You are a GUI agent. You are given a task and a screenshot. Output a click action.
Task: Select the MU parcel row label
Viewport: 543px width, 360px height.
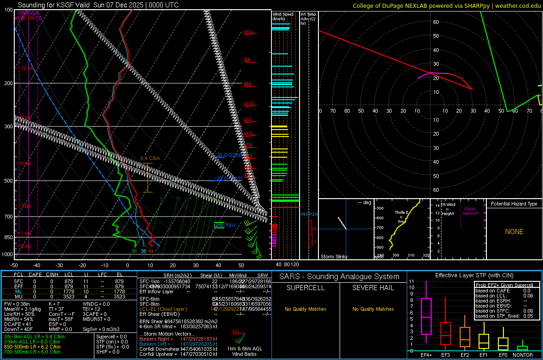coord(19,297)
